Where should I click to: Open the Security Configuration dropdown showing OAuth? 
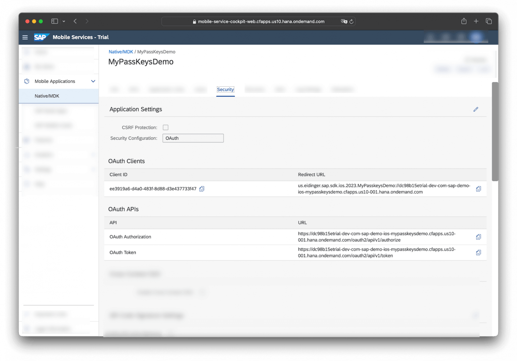click(193, 138)
